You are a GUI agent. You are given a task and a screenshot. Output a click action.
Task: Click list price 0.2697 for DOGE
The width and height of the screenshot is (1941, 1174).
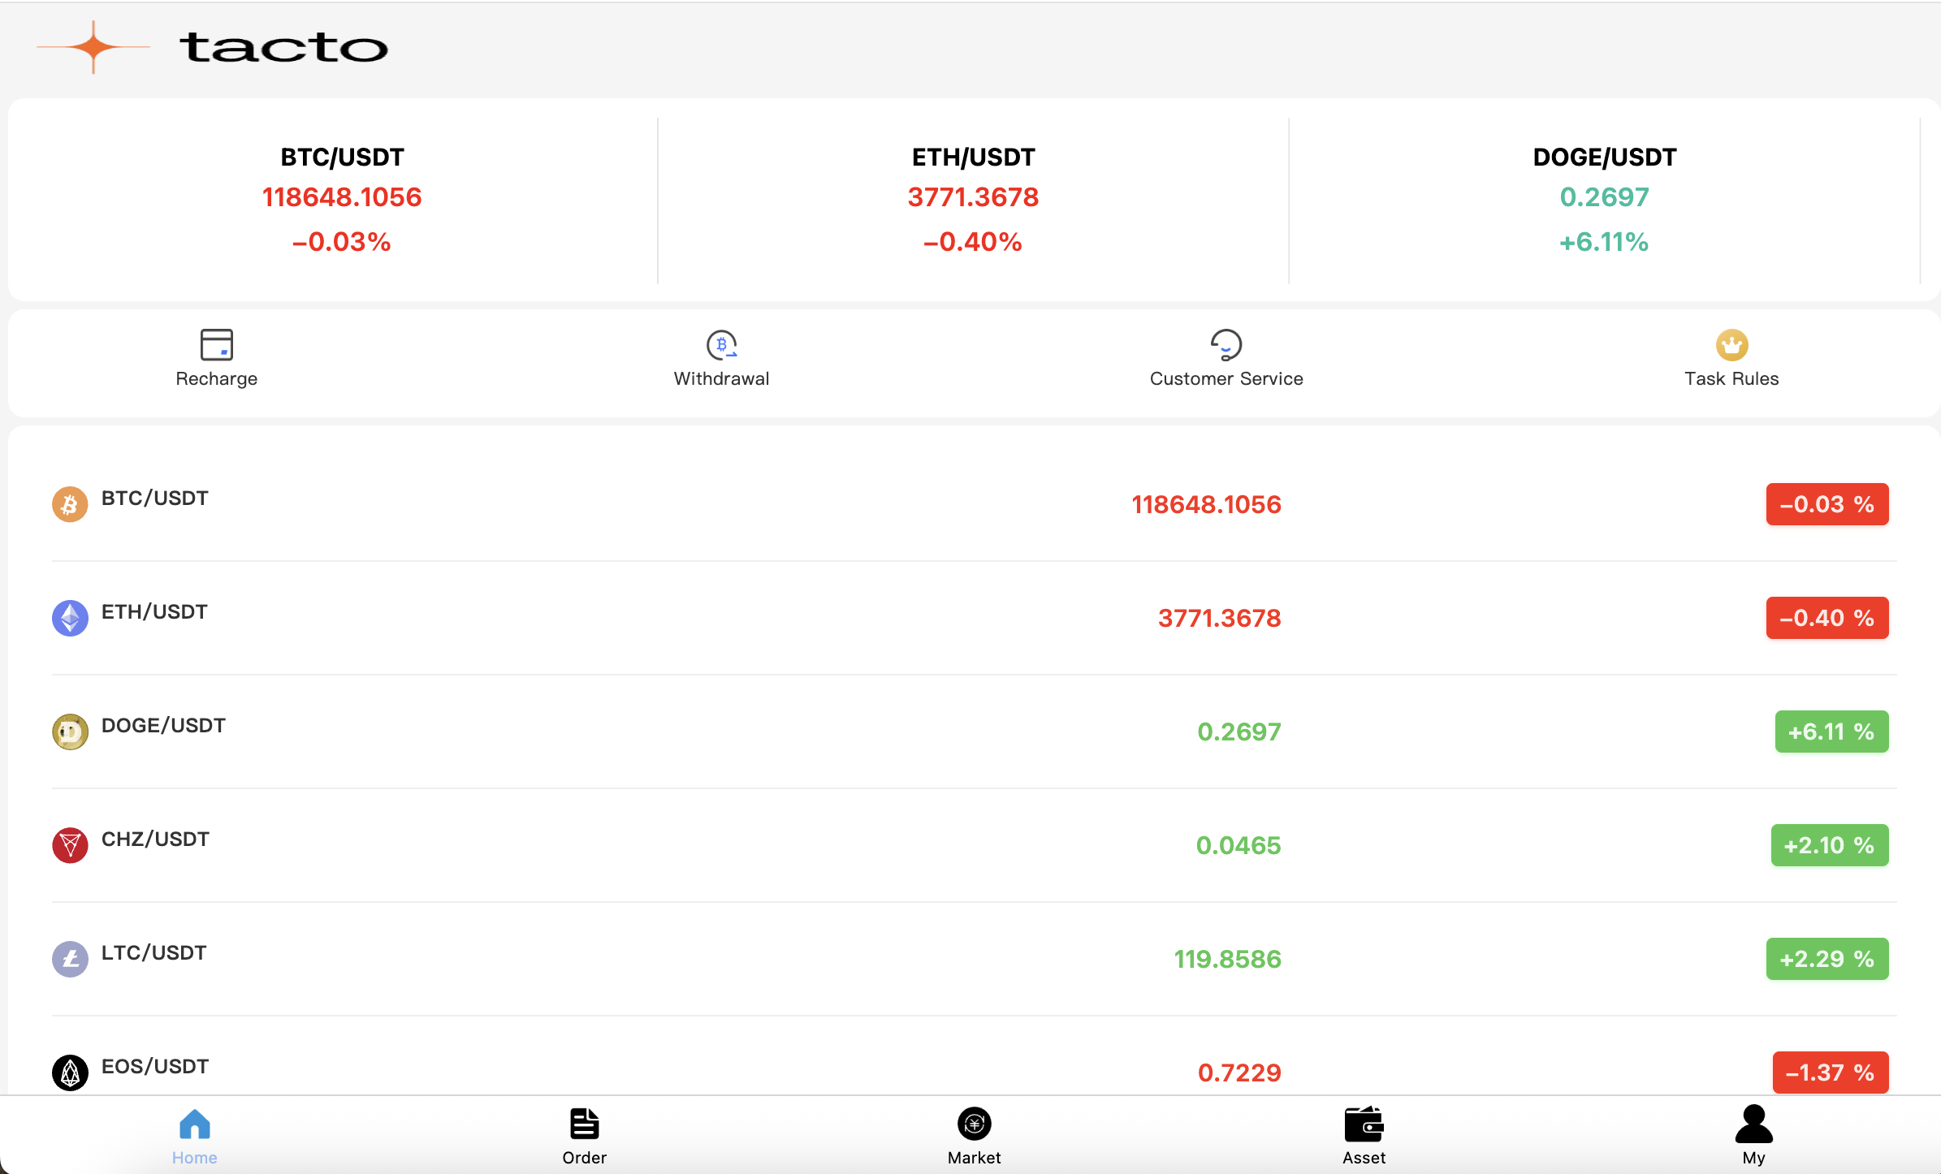(x=1239, y=732)
